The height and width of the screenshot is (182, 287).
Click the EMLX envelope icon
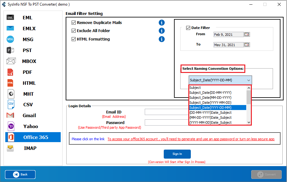(10, 28)
